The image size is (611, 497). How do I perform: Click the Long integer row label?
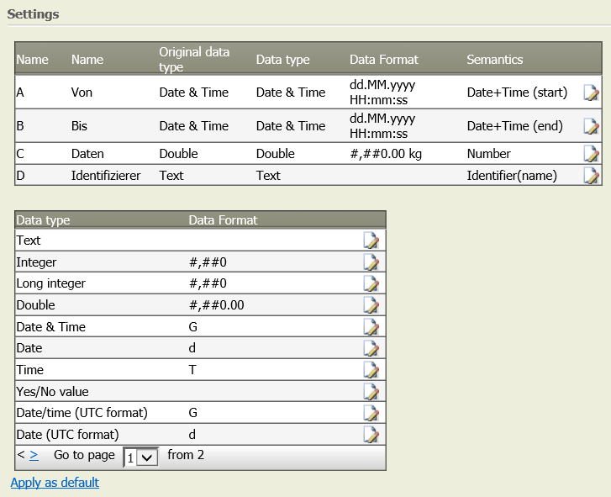[x=51, y=283]
